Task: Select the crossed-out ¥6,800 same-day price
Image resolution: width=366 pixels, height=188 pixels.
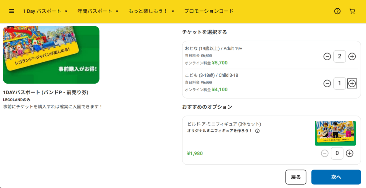Action: [206, 55]
